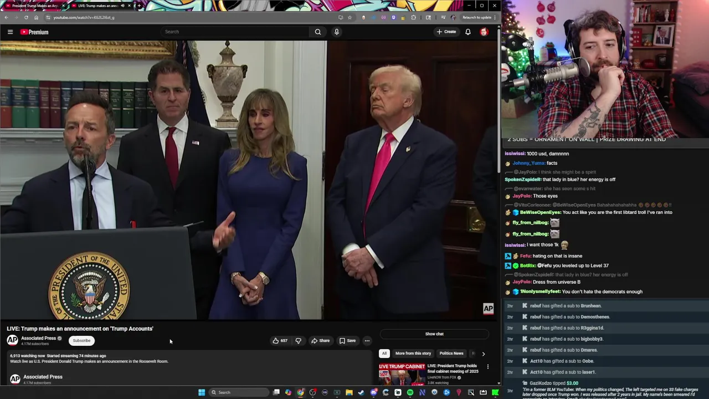The height and width of the screenshot is (399, 709).
Task: Click 1Nonlysmellyfeet username in chat
Action: [x=540, y=291]
